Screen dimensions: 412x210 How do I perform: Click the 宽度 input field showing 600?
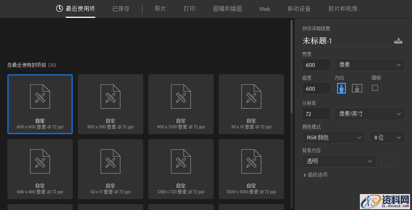316,65
